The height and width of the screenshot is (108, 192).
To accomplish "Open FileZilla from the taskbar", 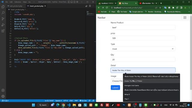I will click(x=102, y=105).
